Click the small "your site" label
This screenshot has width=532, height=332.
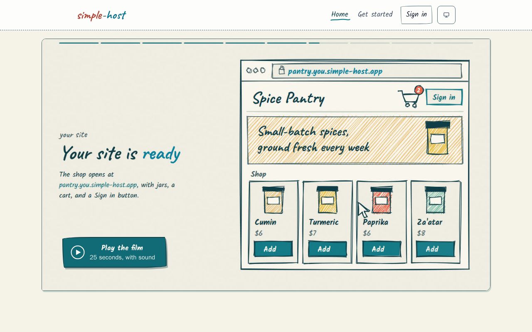[x=74, y=135]
